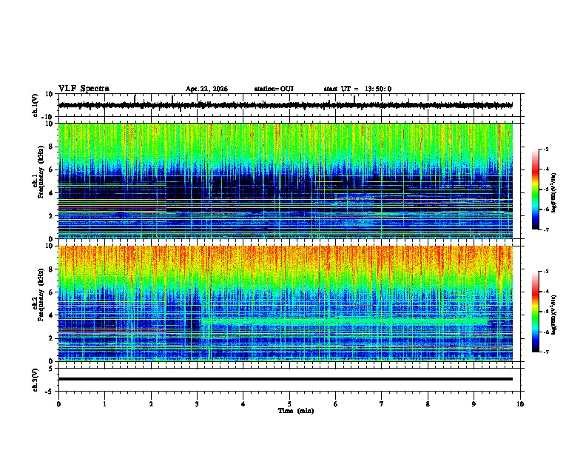The width and height of the screenshot is (586, 453).
Task: Click the 3 minute tick on the time axis
Action: pyautogui.click(x=197, y=404)
